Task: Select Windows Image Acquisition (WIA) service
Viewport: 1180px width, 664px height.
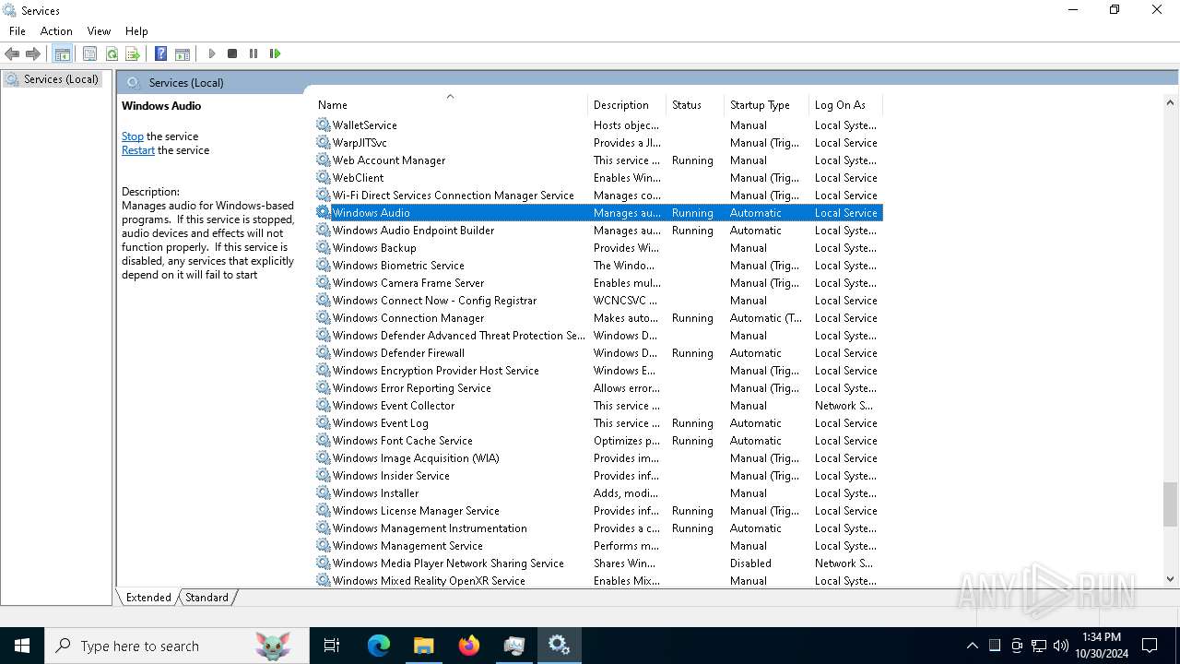Action: pyautogui.click(x=598, y=458)
